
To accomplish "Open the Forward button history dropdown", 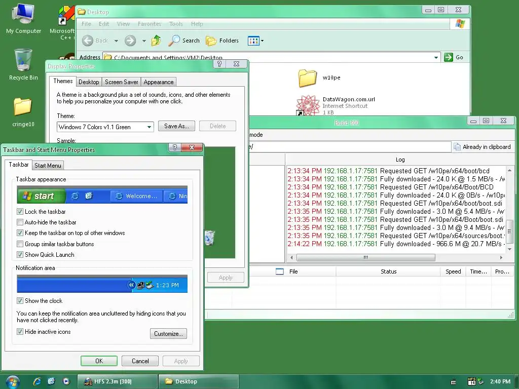I will point(144,41).
